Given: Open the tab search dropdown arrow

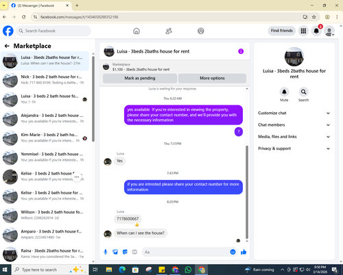Looking at the screenshot, I should point(3,5).
